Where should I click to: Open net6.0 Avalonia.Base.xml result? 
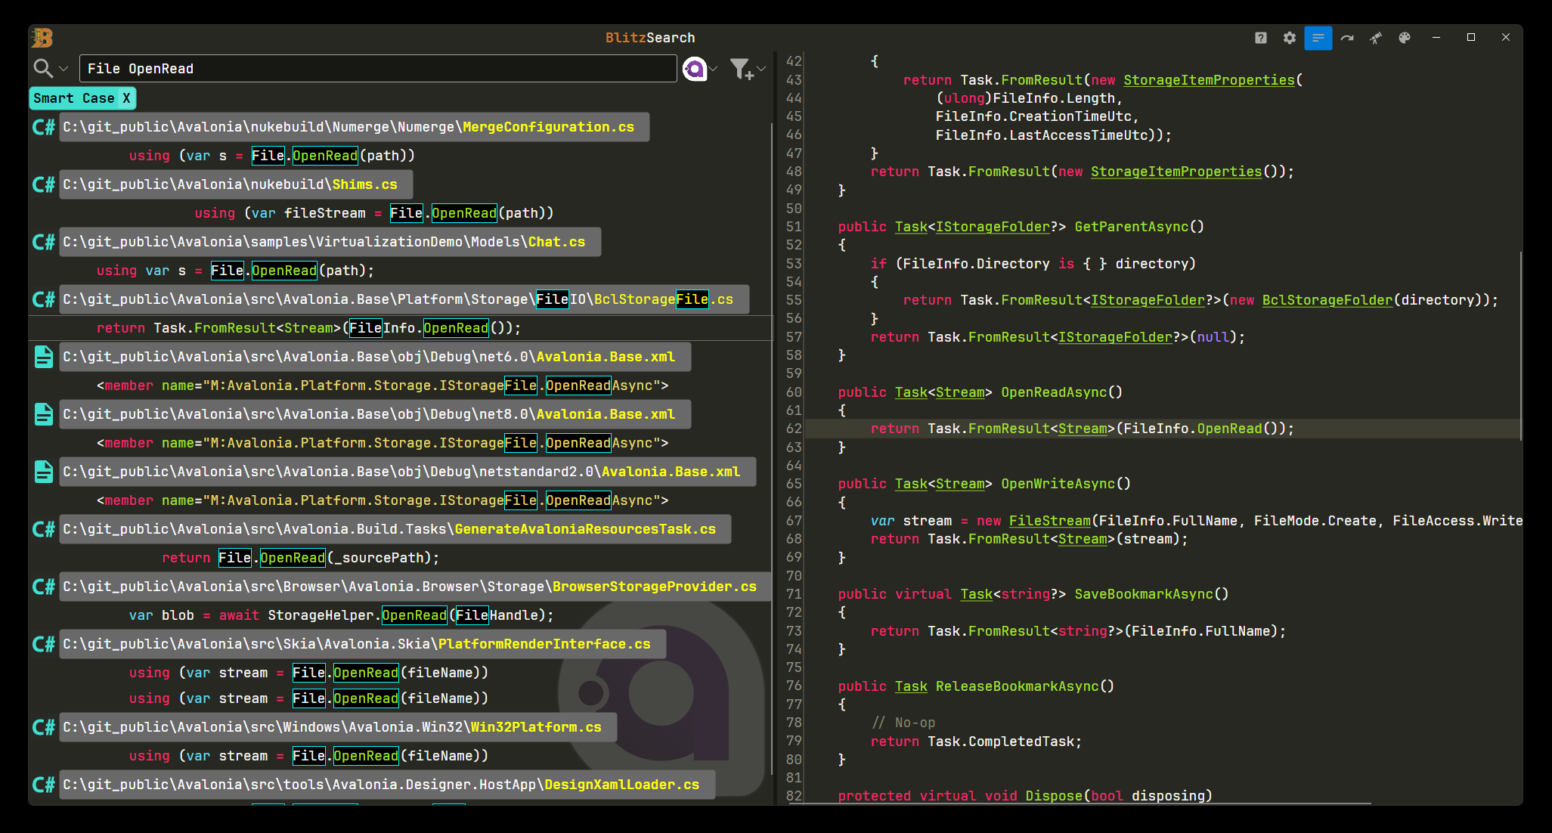point(375,357)
